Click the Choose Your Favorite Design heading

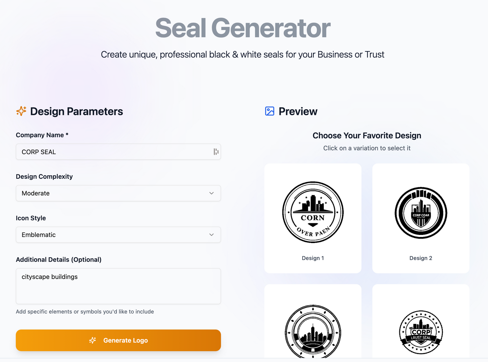(367, 135)
